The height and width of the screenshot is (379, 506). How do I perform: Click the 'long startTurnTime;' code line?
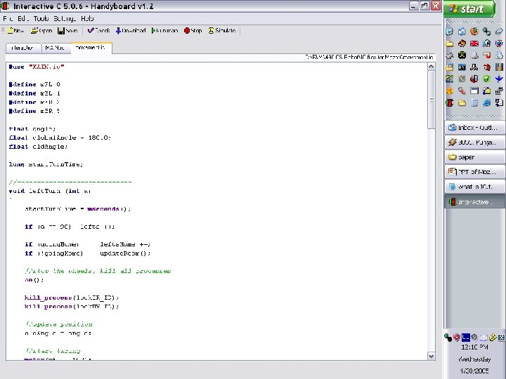[x=46, y=164]
